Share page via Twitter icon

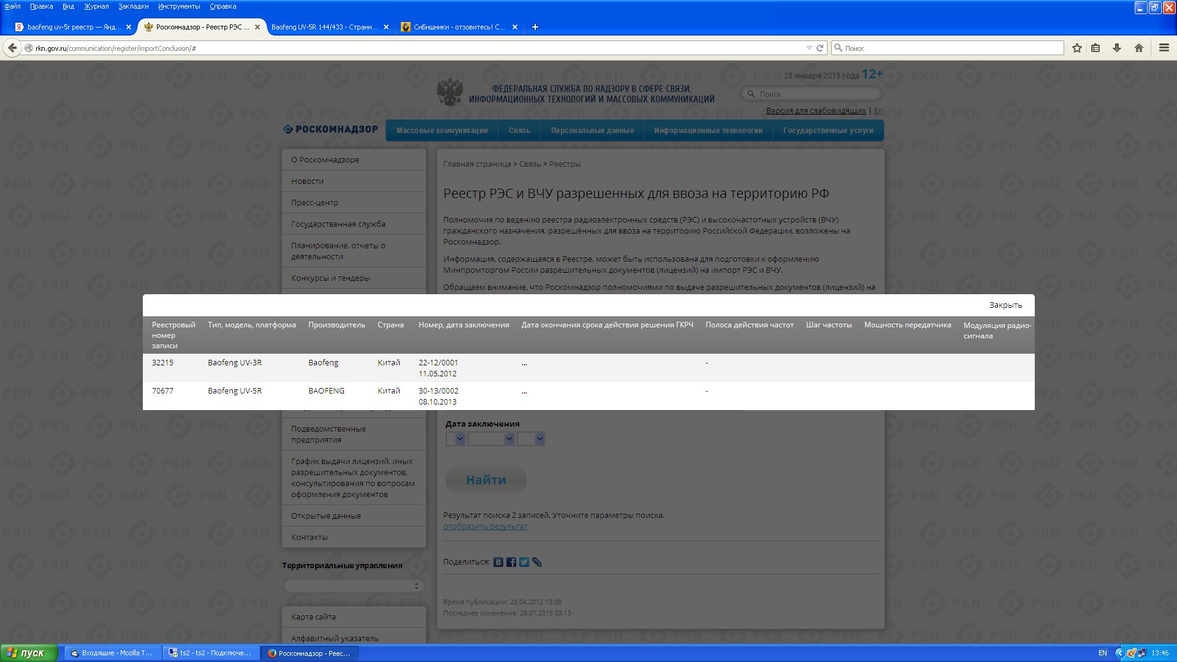[524, 562]
